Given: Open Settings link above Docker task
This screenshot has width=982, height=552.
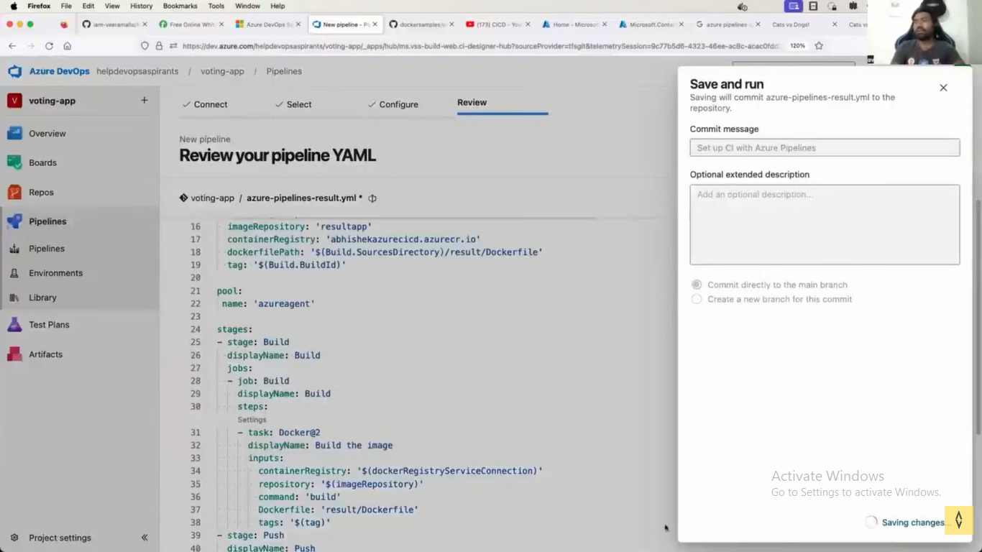Looking at the screenshot, I should 252,420.
